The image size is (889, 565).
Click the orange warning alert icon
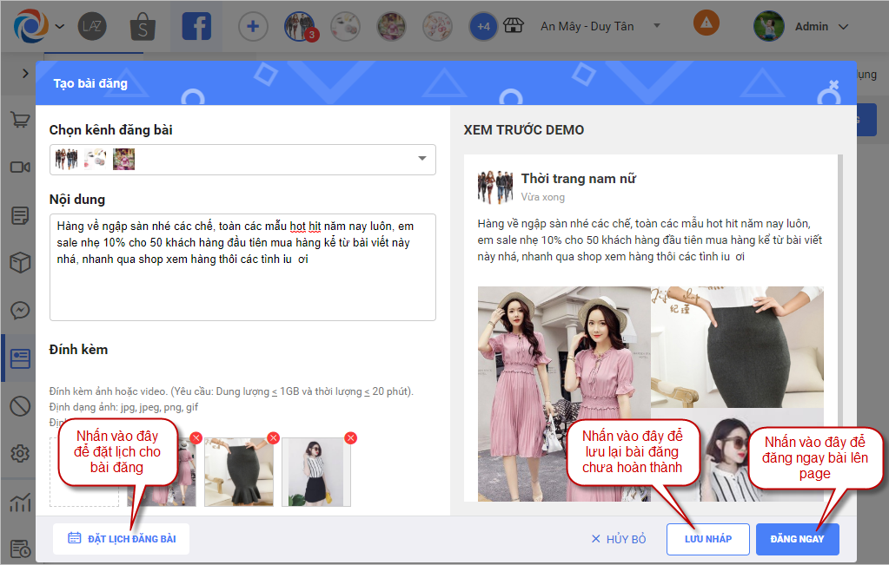706,23
